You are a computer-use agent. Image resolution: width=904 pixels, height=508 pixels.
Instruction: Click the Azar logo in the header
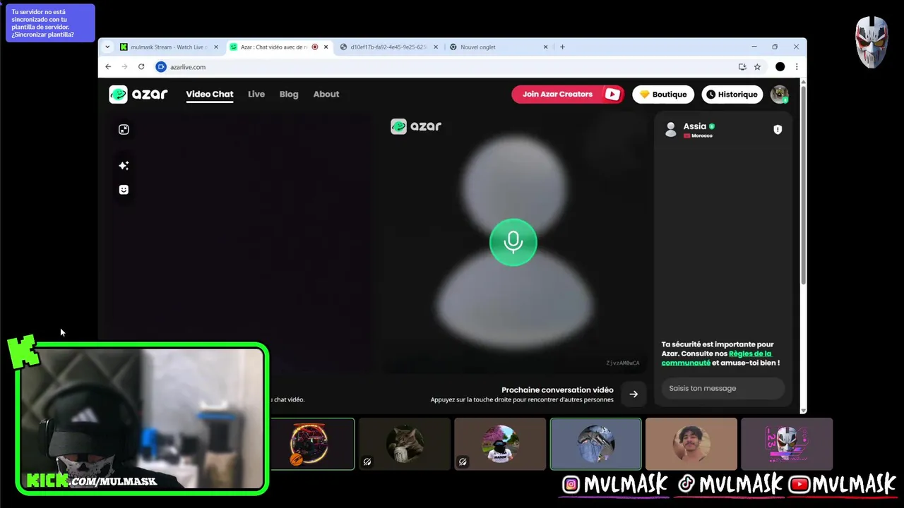(x=138, y=95)
